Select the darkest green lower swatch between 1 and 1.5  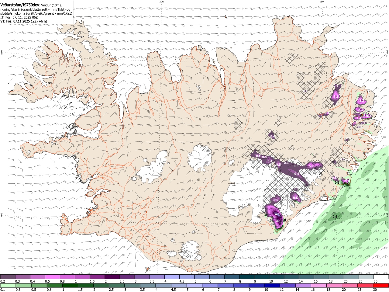click(70, 286)
